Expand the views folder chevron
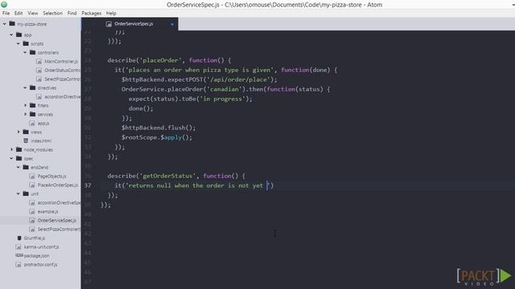515x289 pixels. click(x=19, y=132)
